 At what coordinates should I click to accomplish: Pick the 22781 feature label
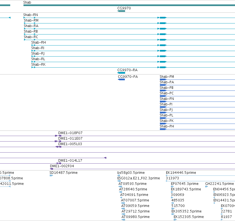click(x=226, y=211)
